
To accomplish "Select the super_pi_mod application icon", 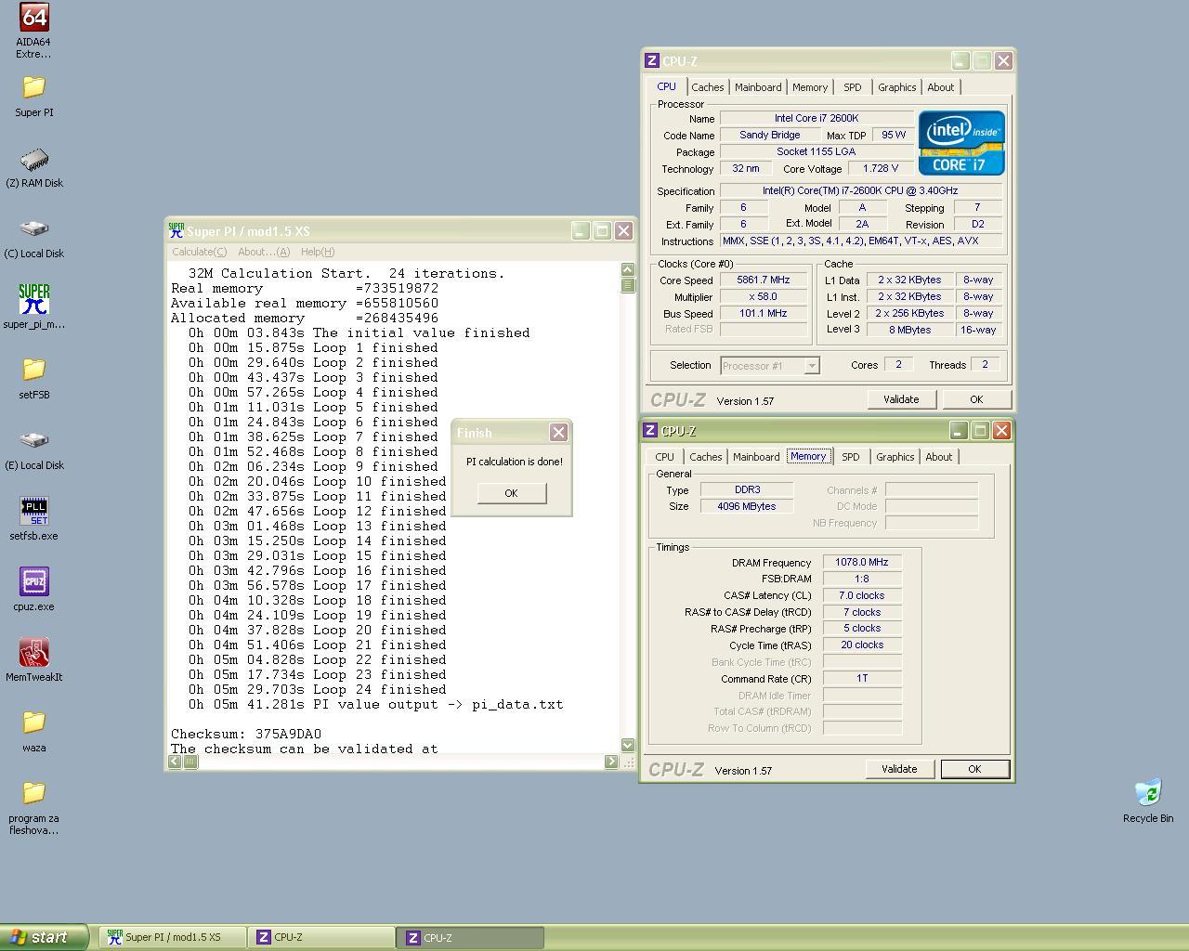I will tap(33, 300).
